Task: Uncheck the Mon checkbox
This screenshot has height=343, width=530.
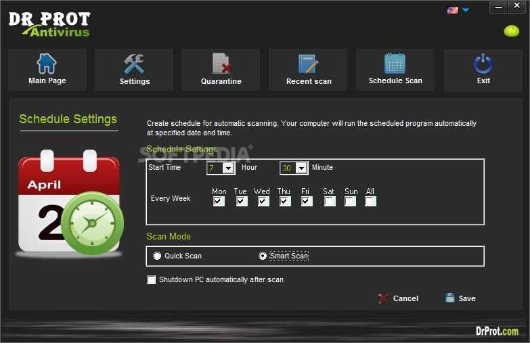Action: (x=219, y=202)
